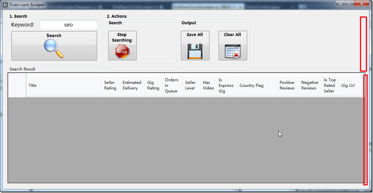The image size is (373, 193).
Task: Sort by Is Express Gig column header
Action: (226, 85)
